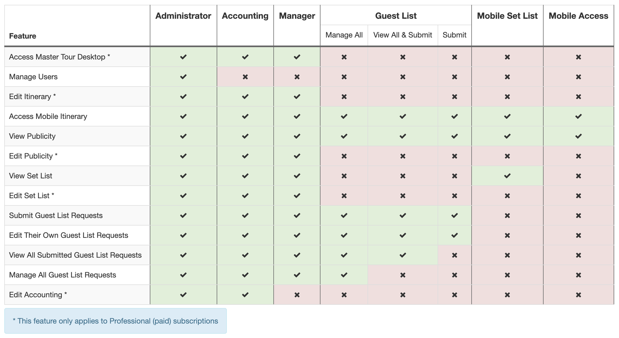Click checkmark for Manager Edit Itinerary
The width and height of the screenshot is (619, 338).
297,96
